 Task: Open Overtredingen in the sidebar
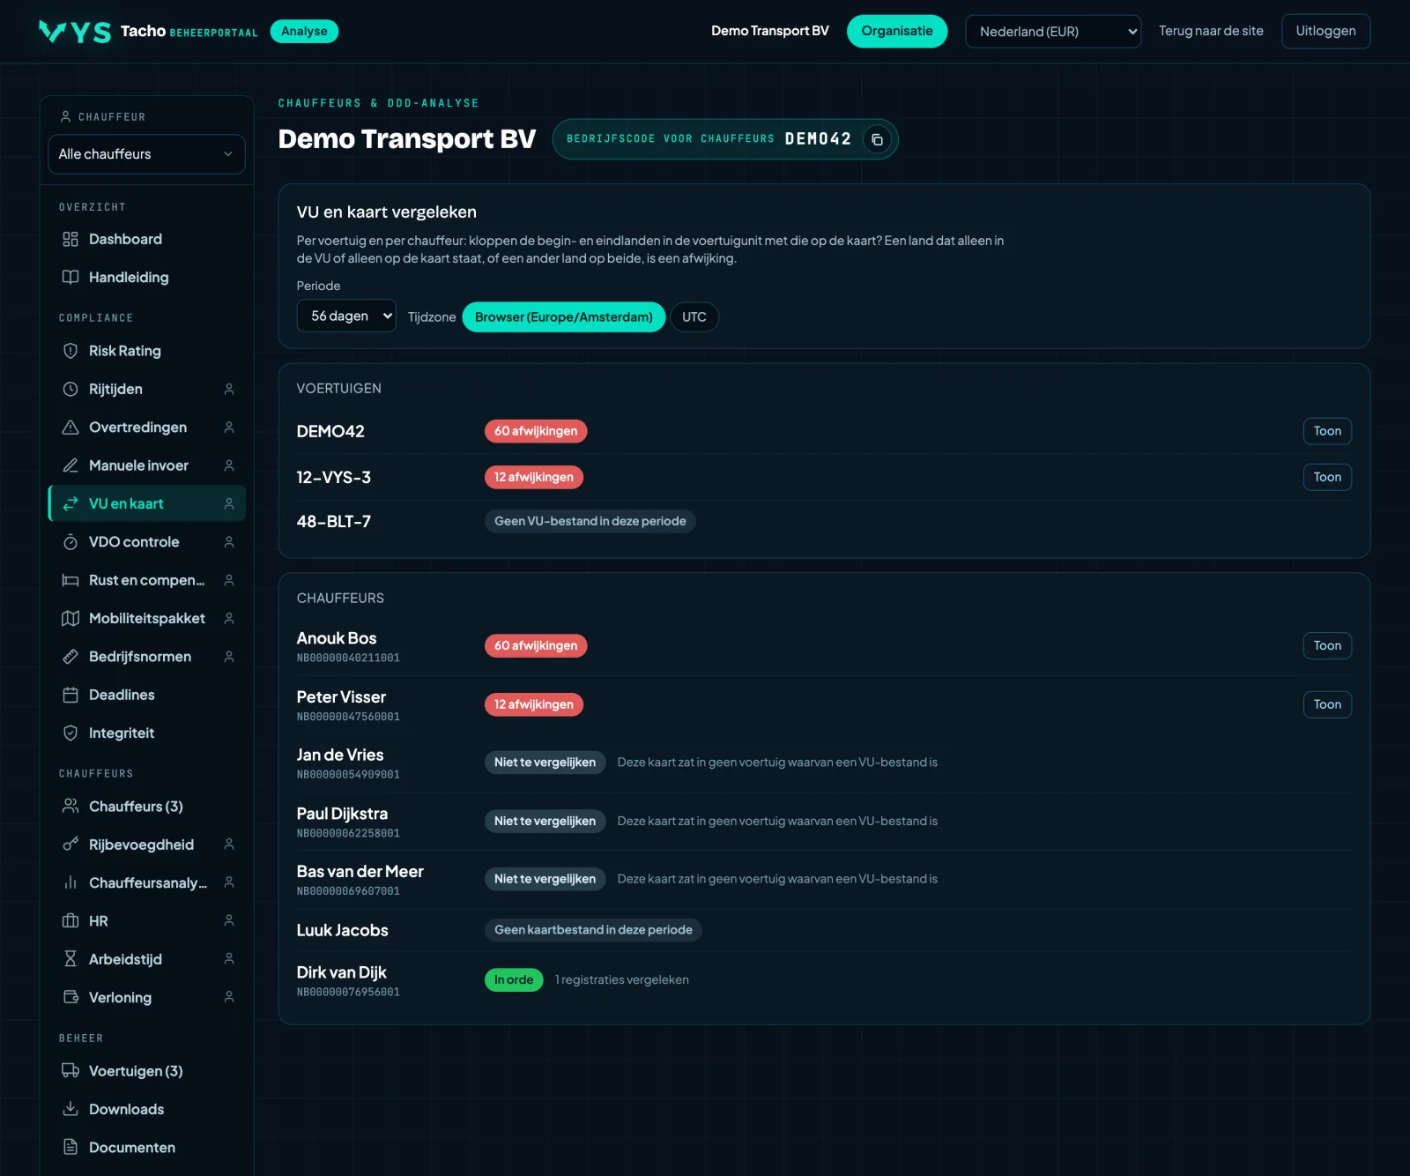tap(146, 428)
